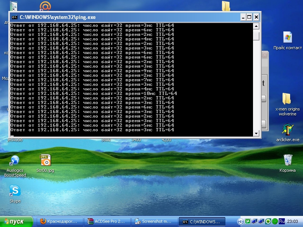303x227 pixels.
Task: Switch to the Краснодарск... Firefox taskbar button
Action: pos(59,222)
